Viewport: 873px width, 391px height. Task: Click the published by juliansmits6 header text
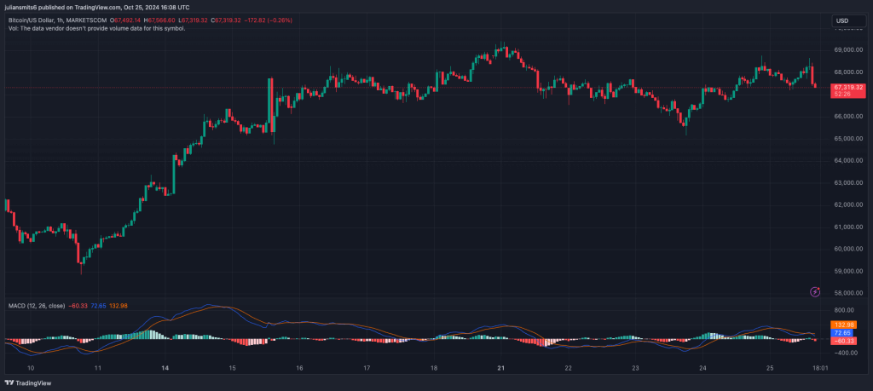tap(97, 7)
